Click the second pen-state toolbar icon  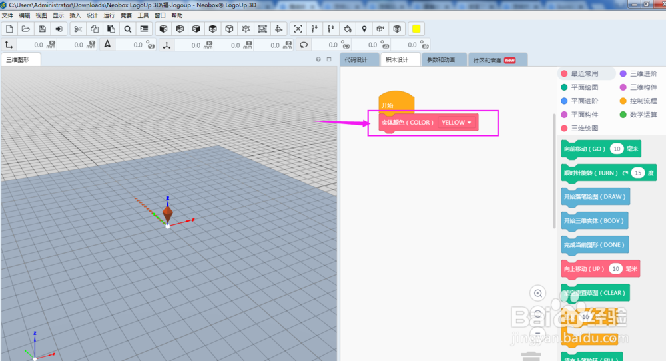pos(331,29)
